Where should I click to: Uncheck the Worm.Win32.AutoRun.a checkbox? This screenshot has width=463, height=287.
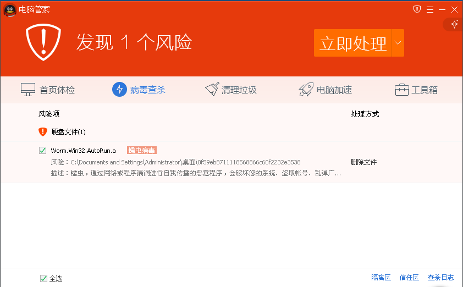point(43,150)
